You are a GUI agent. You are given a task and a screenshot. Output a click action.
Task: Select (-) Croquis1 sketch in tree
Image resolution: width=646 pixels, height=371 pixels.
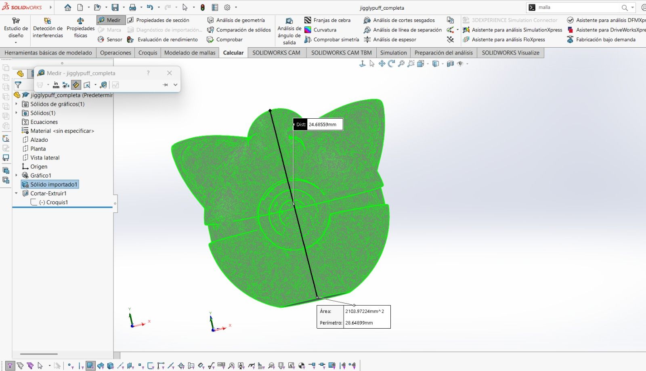click(49, 202)
